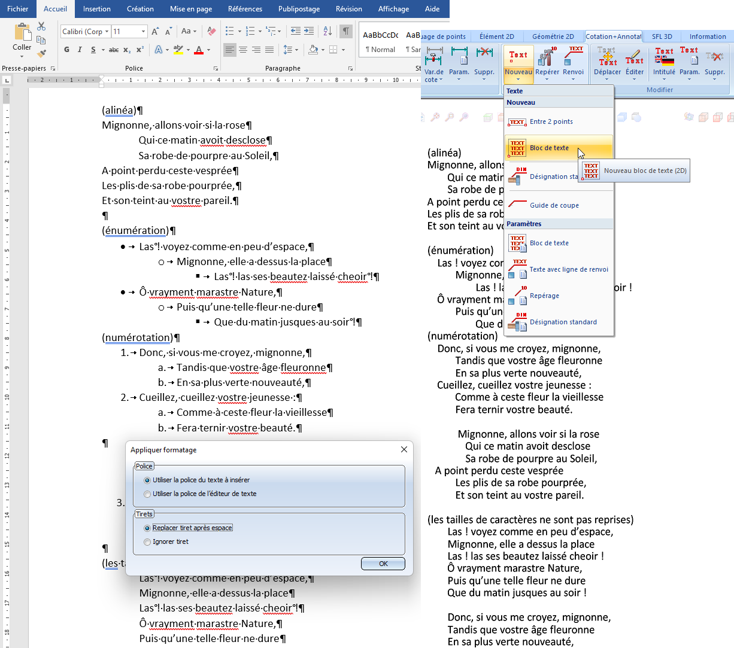Click OK in Appliquer formatage dialog
This screenshot has height=648, width=734.
(x=383, y=564)
